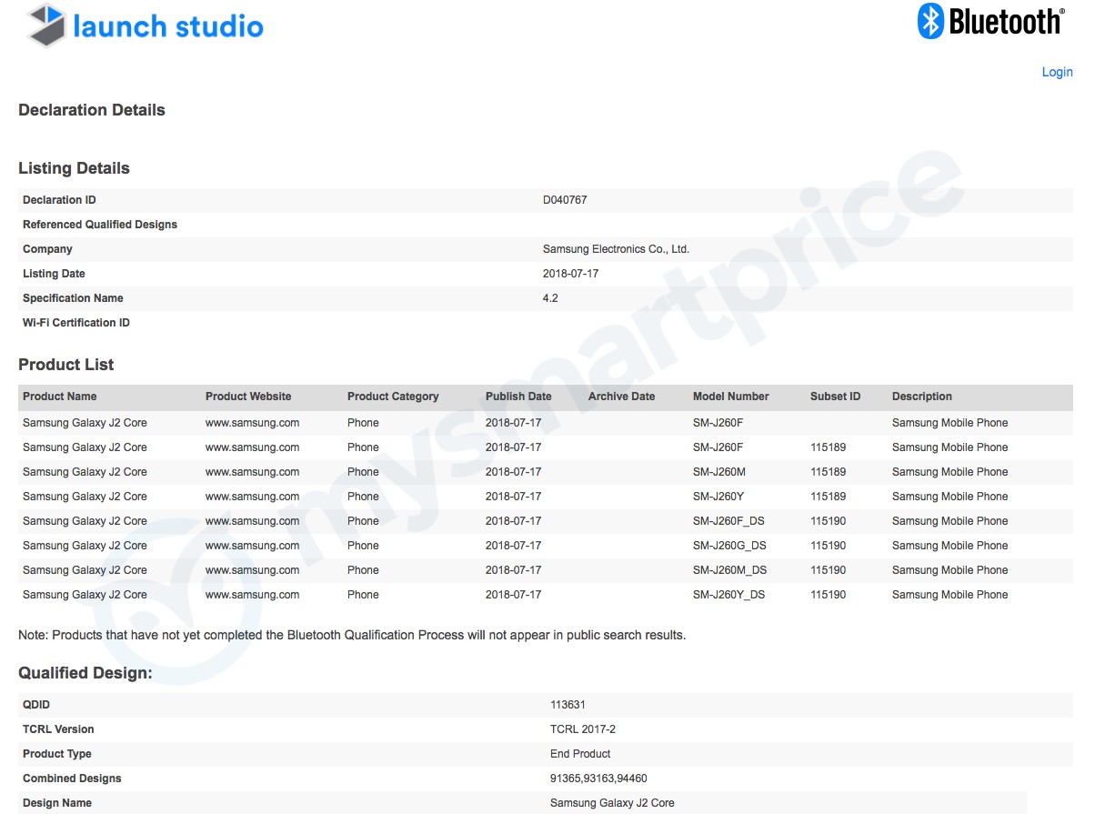Open the Login link

click(x=1057, y=72)
